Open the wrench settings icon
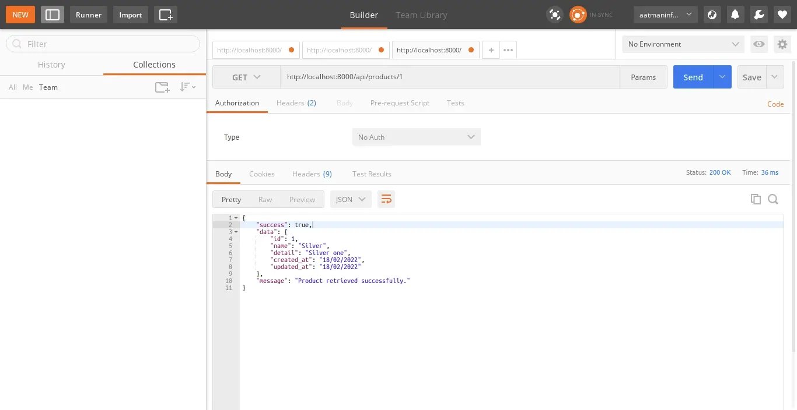The width and height of the screenshot is (797, 410). [758, 15]
